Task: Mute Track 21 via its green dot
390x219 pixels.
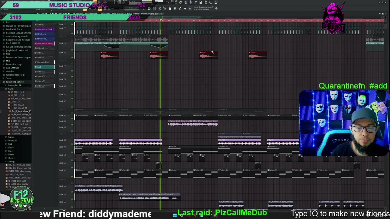Action: click(x=72, y=25)
